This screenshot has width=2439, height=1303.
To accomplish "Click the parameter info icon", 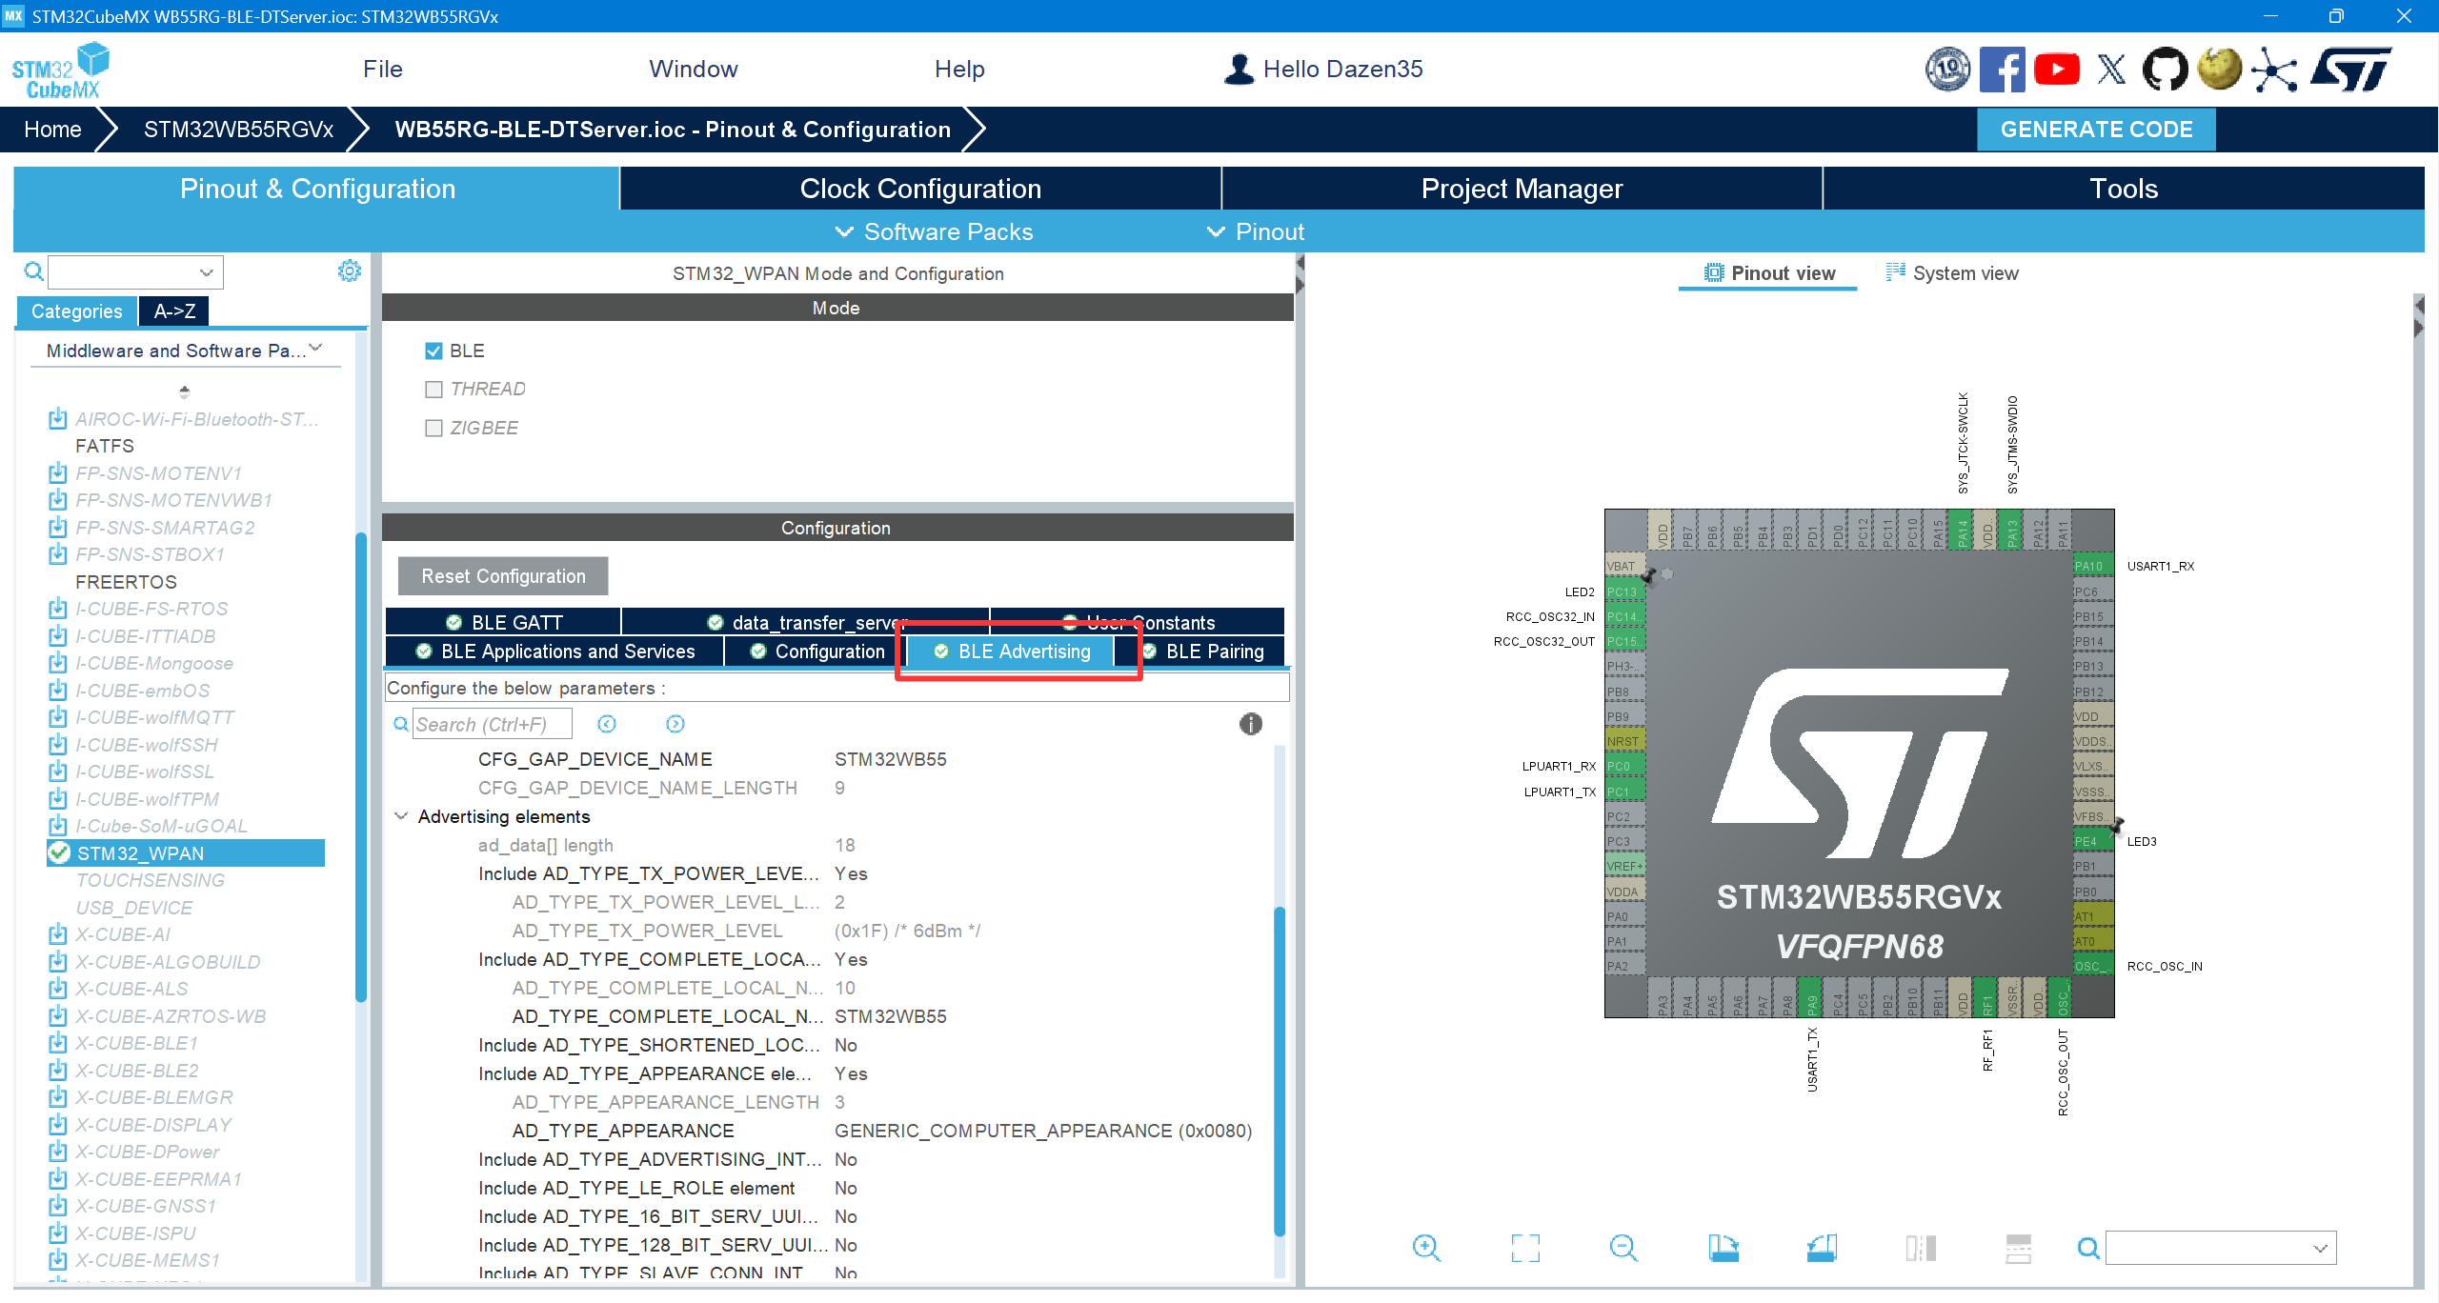I will tap(1250, 725).
